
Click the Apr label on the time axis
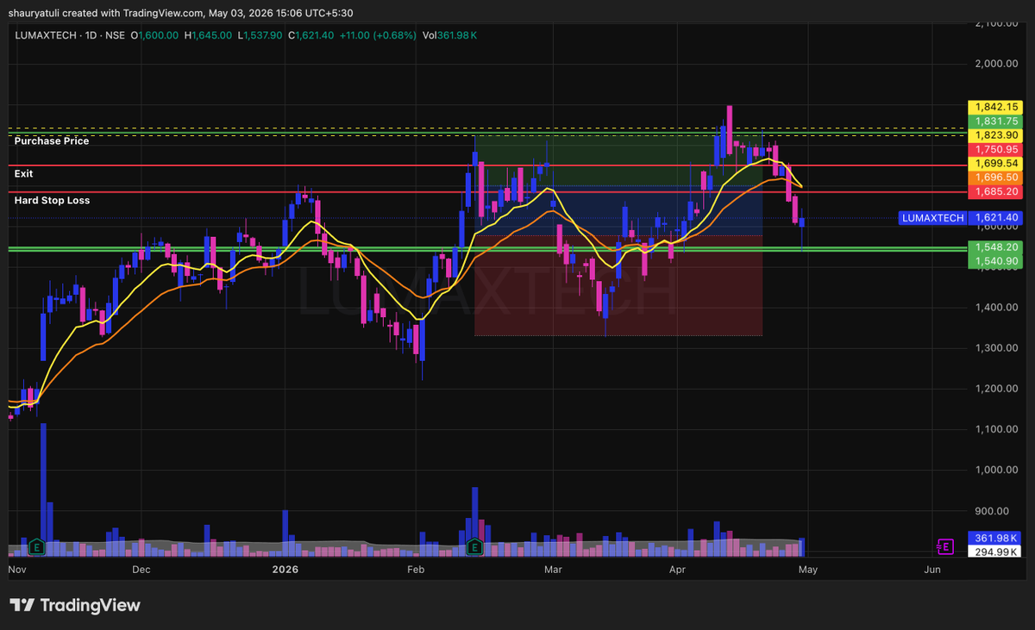tap(679, 570)
